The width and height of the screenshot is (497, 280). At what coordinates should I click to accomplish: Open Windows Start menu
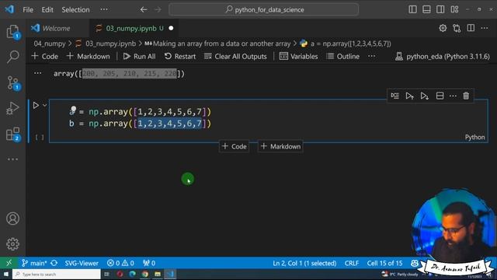pos(5,274)
